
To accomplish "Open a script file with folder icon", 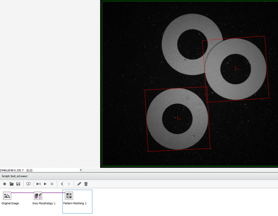I will 11,184.
